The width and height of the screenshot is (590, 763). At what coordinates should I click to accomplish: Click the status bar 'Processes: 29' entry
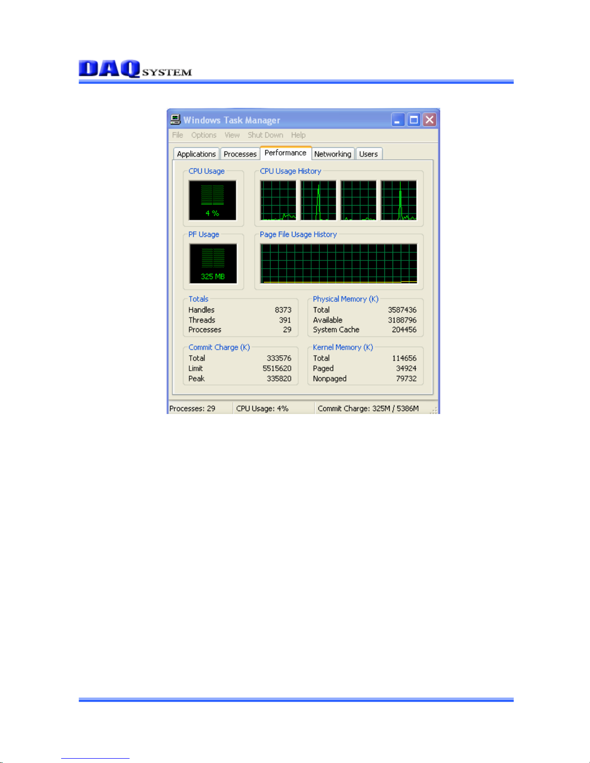click(x=192, y=409)
